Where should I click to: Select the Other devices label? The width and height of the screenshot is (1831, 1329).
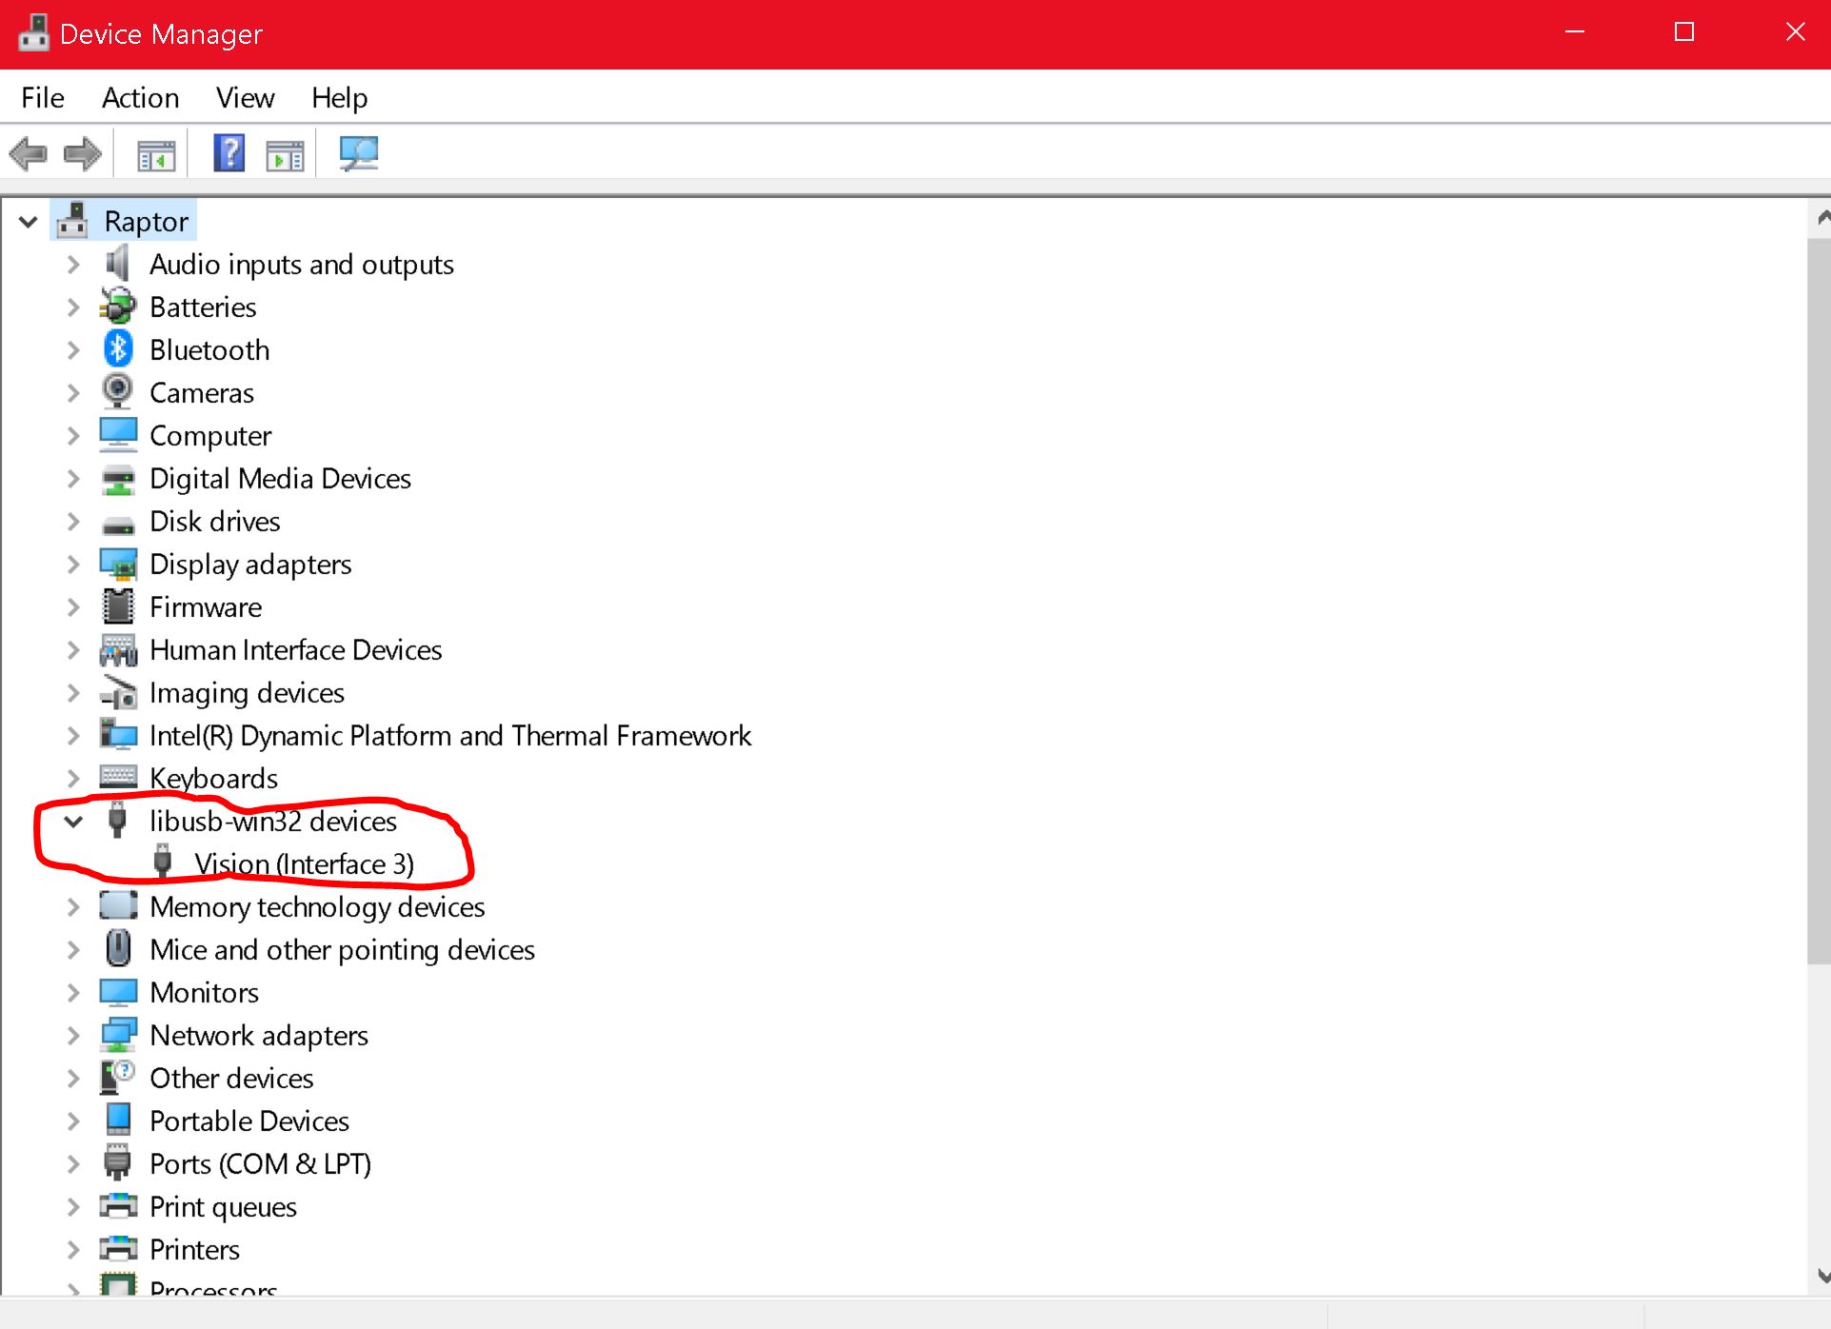point(231,1078)
